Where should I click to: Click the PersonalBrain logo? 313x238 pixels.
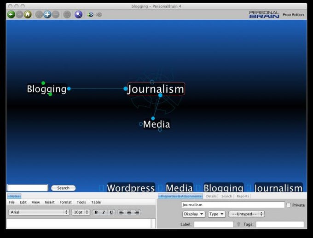[264, 15]
